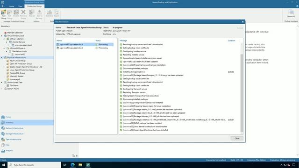
Task: Collapse the Physical Infrastructure tree node
Action: (x=2, y=57)
